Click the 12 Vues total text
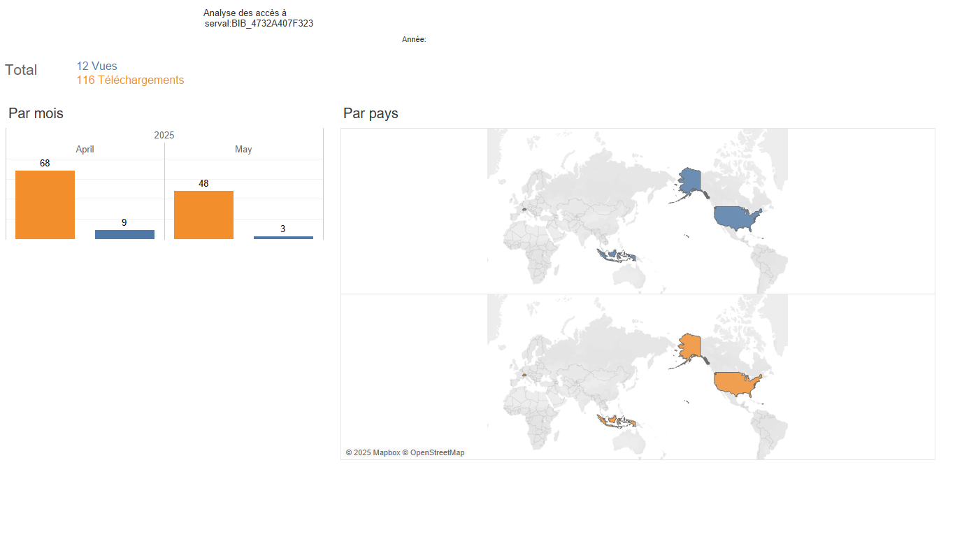 (97, 66)
